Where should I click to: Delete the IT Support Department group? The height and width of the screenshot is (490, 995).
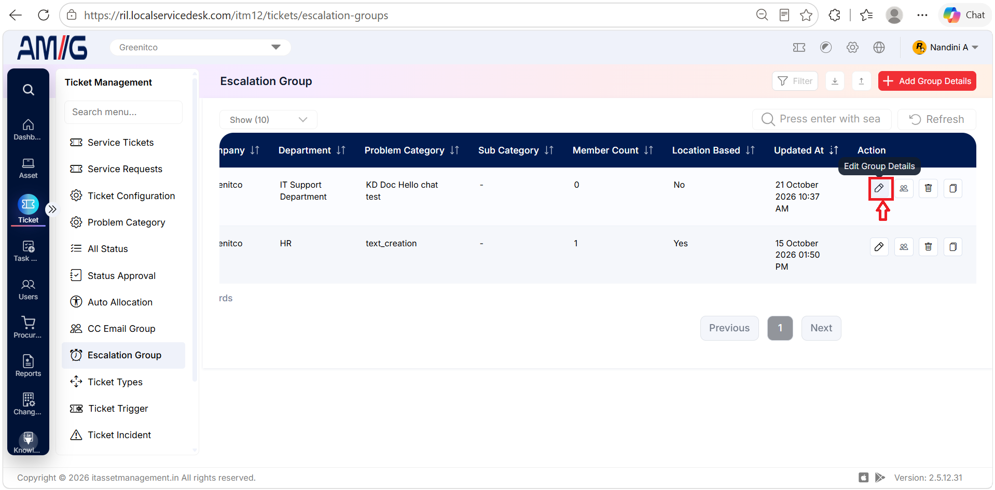[928, 188]
